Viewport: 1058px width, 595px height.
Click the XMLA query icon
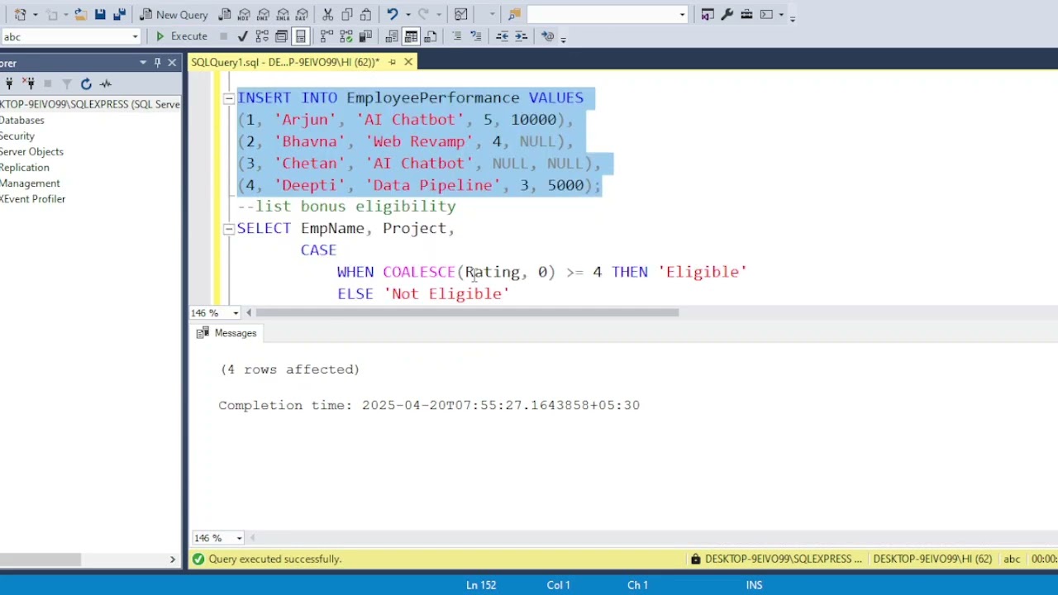[283, 15]
